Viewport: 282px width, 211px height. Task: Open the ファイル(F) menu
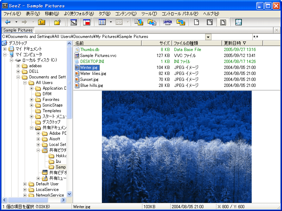12,14
